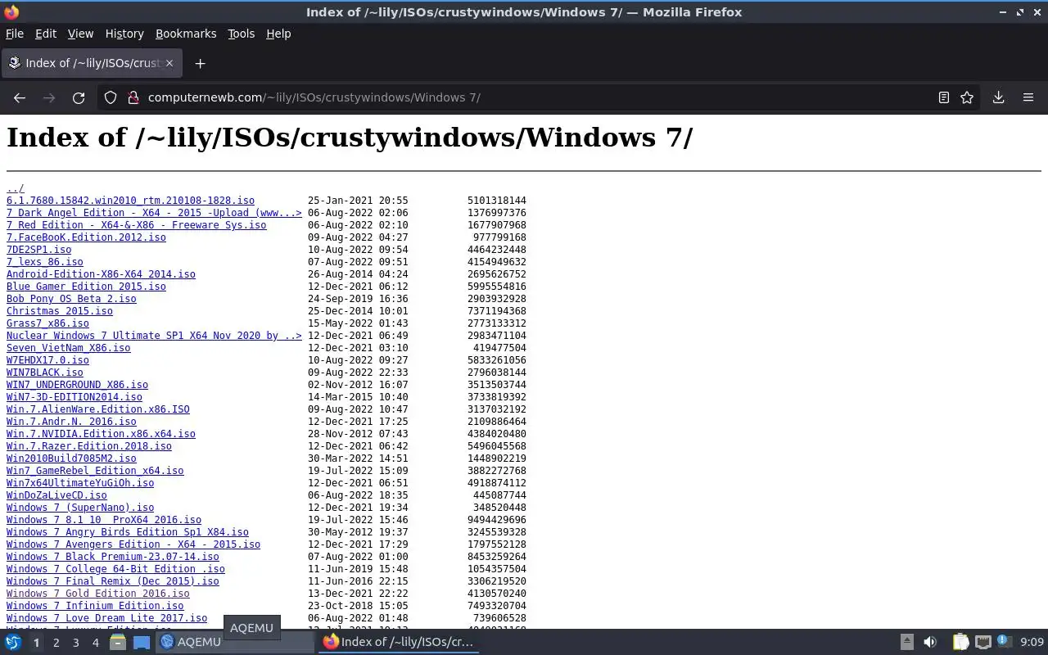Open the Tools menu

point(241,34)
